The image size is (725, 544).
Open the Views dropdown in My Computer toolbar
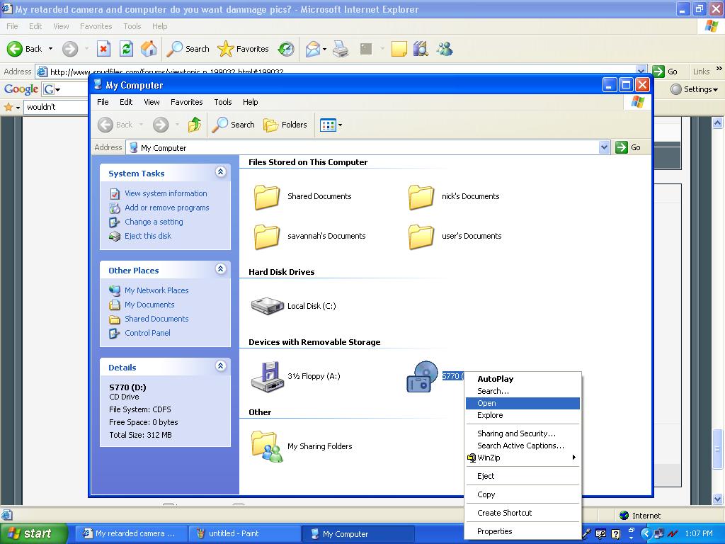331,125
